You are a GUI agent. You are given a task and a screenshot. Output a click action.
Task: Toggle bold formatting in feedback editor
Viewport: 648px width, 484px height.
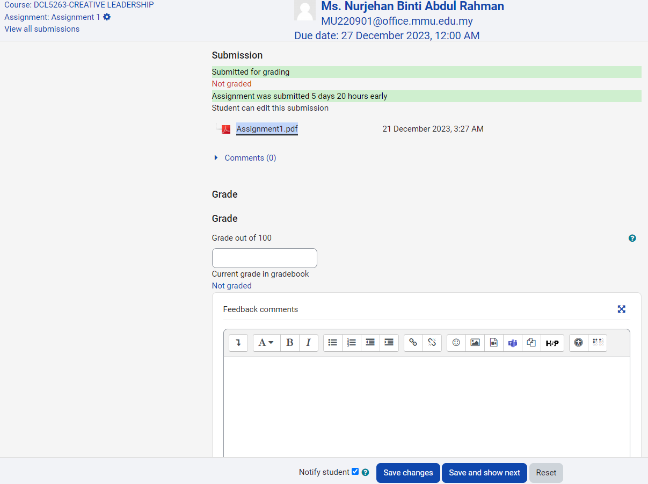click(289, 343)
